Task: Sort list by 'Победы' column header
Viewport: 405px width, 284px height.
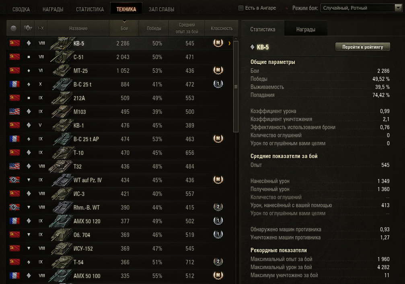Action: coord(154,28)
